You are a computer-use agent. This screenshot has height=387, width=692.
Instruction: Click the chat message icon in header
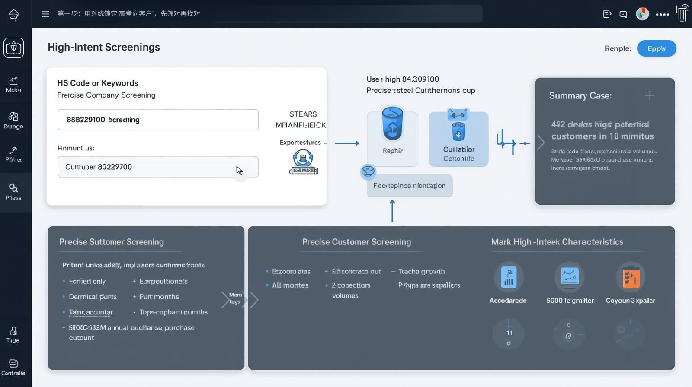(623, 14)
